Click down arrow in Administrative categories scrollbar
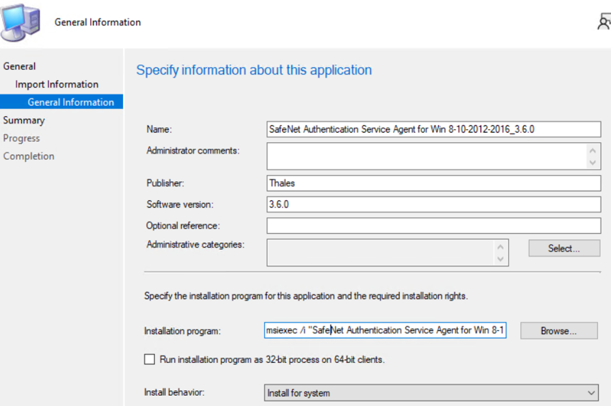Image resolution: width=611 pixels, height=406 pixels. click(501, 259)
